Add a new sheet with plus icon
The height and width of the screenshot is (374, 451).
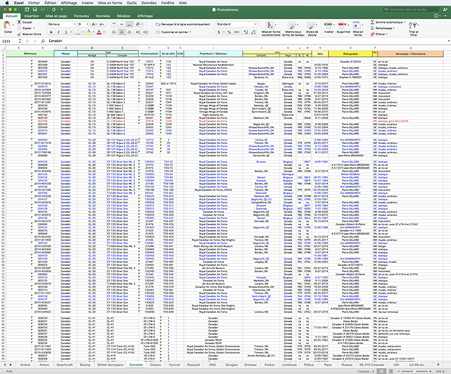coord(438,365)
